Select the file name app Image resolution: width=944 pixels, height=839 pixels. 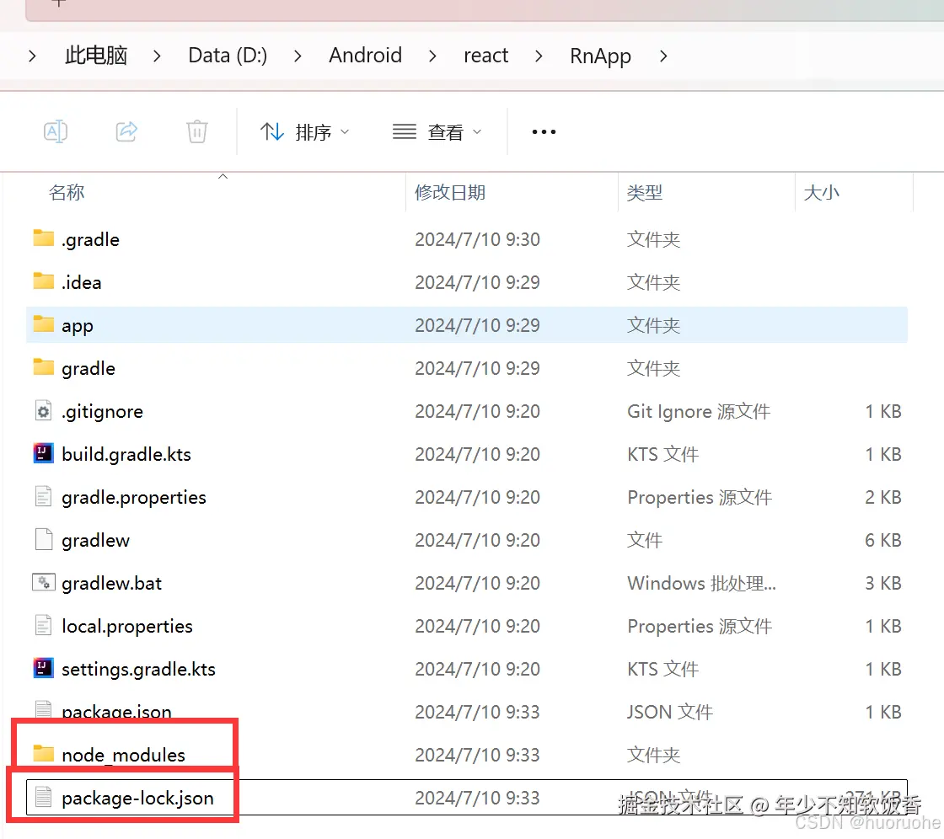77,326
